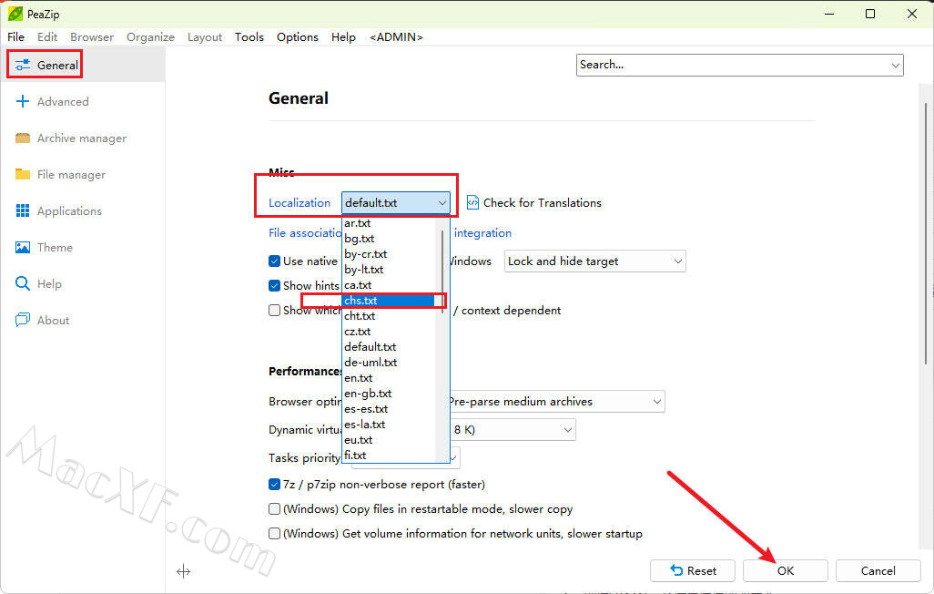This screenshot has height=594, width=934.
Task: Open the Options menu
Action: coord(298,37)
